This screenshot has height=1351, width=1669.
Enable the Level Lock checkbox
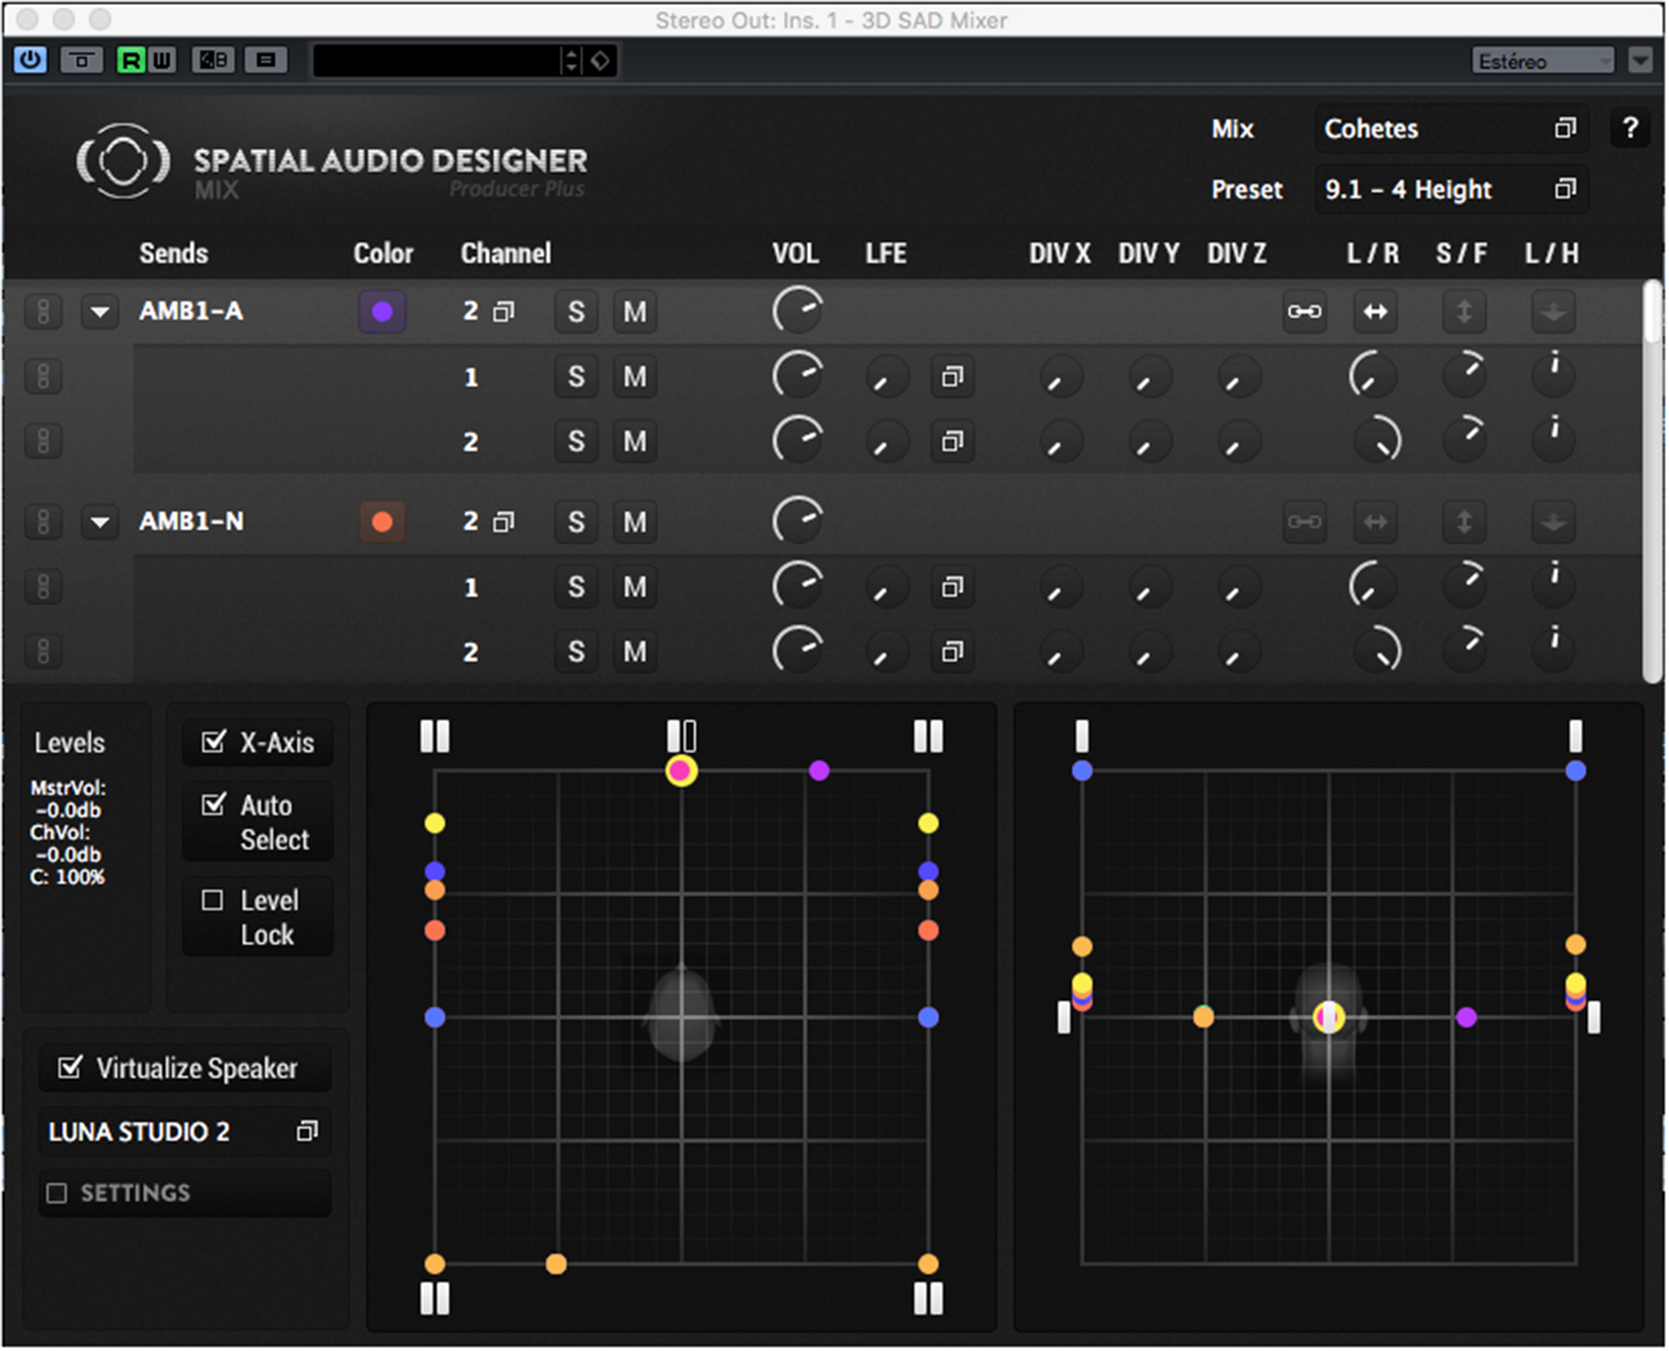tap(213, 900)
